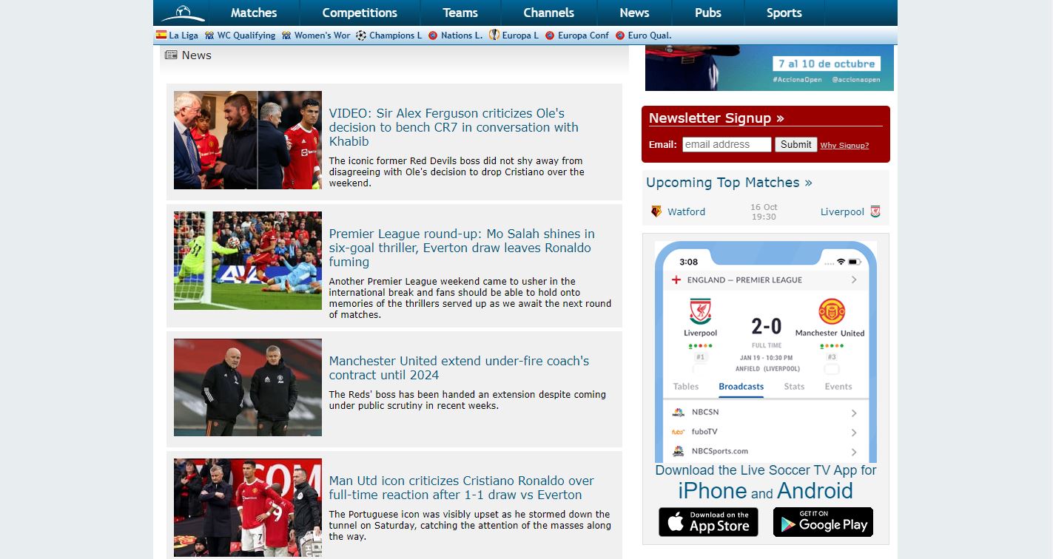Open the Nations L. link
1053x559 pixels.
click(462, 35)
